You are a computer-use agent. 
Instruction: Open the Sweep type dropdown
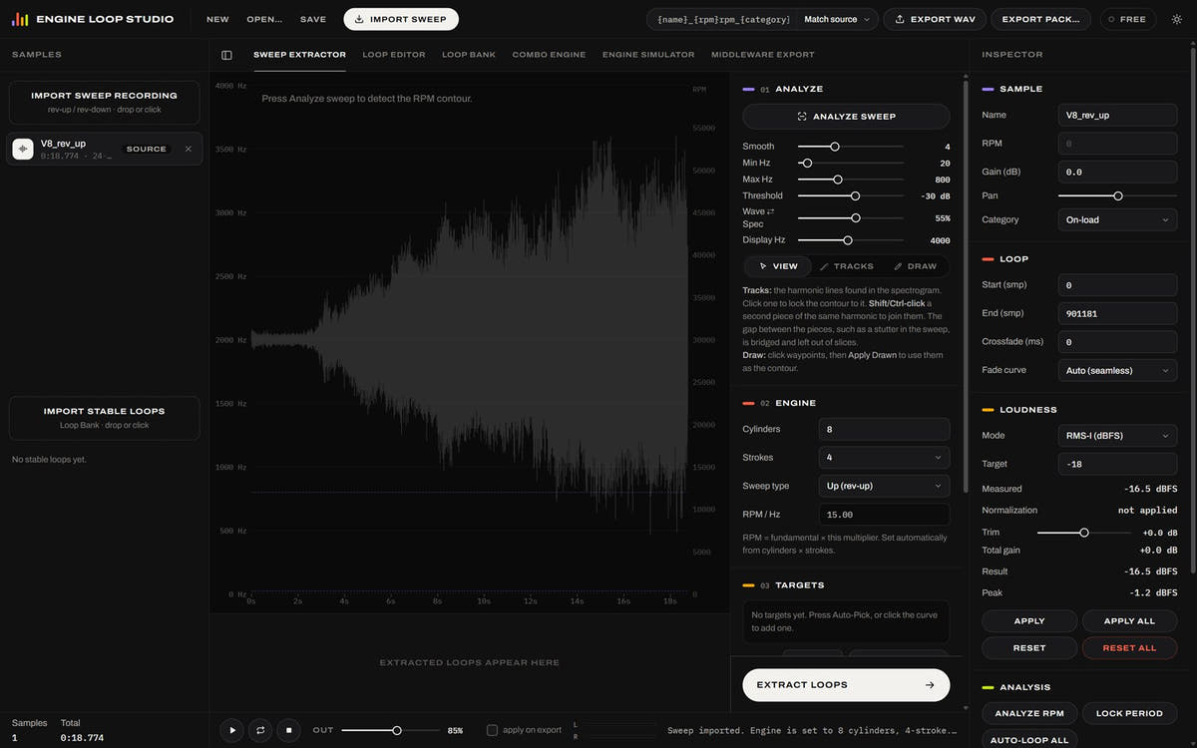click(x=884, y=486)
